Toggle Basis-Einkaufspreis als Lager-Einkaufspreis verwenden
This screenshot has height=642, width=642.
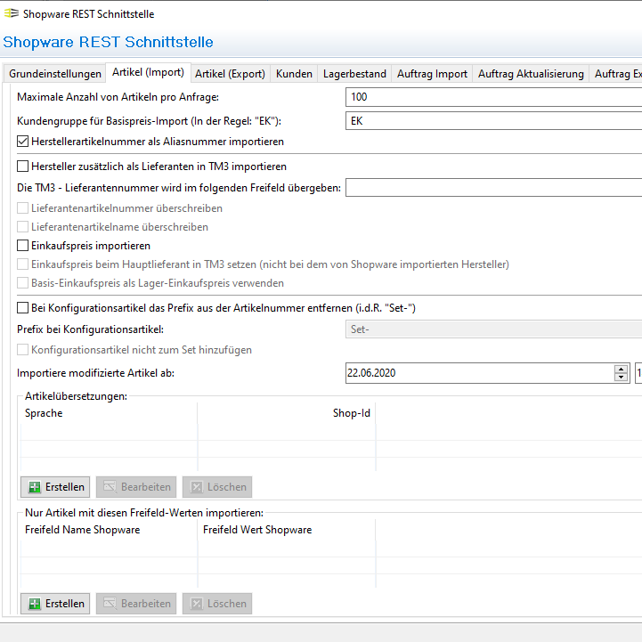pyautogui.click(x=22, y=283)
